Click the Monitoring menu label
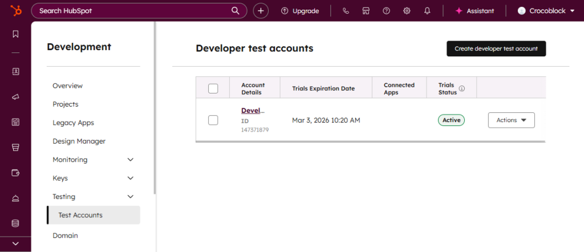 coord(70,160)
